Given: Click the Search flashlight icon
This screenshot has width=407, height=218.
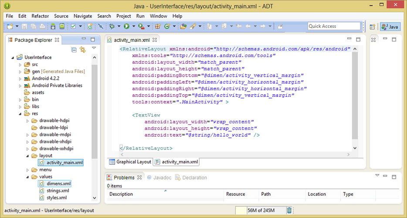Looking at the screenshot, I should pos(193,26).
